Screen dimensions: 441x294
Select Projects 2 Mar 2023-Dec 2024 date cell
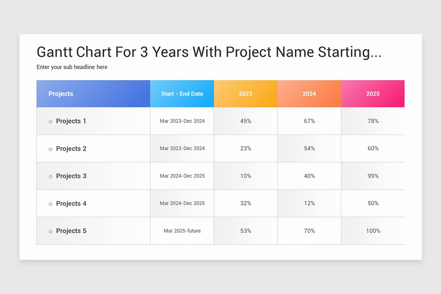point(182,148)
